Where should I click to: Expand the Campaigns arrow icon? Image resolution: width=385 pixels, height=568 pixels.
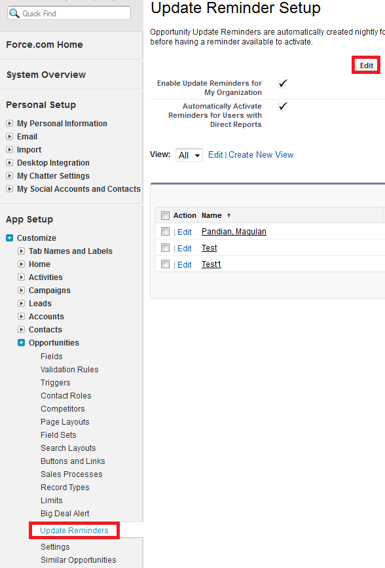pyautogui.click(x=22, y=290)
